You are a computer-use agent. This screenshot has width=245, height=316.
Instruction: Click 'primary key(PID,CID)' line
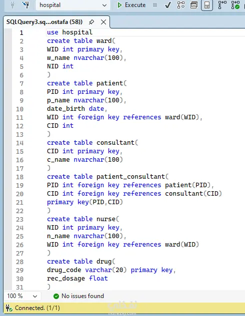pyautogui.click(x=85, y=202)
